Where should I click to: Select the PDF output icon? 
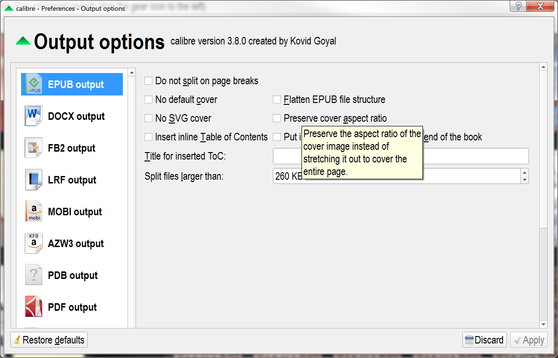coord(34,307)
